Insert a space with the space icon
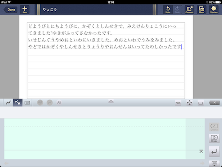Screen dimensions: 222x167 pyautogui.click(x=201, y=103)
